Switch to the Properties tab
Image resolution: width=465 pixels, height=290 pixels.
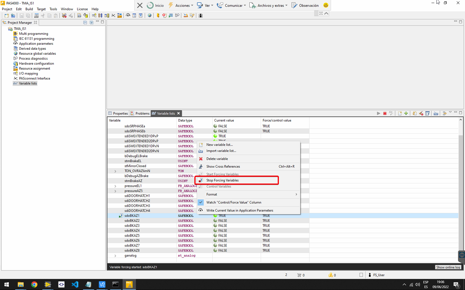(118, 113)
